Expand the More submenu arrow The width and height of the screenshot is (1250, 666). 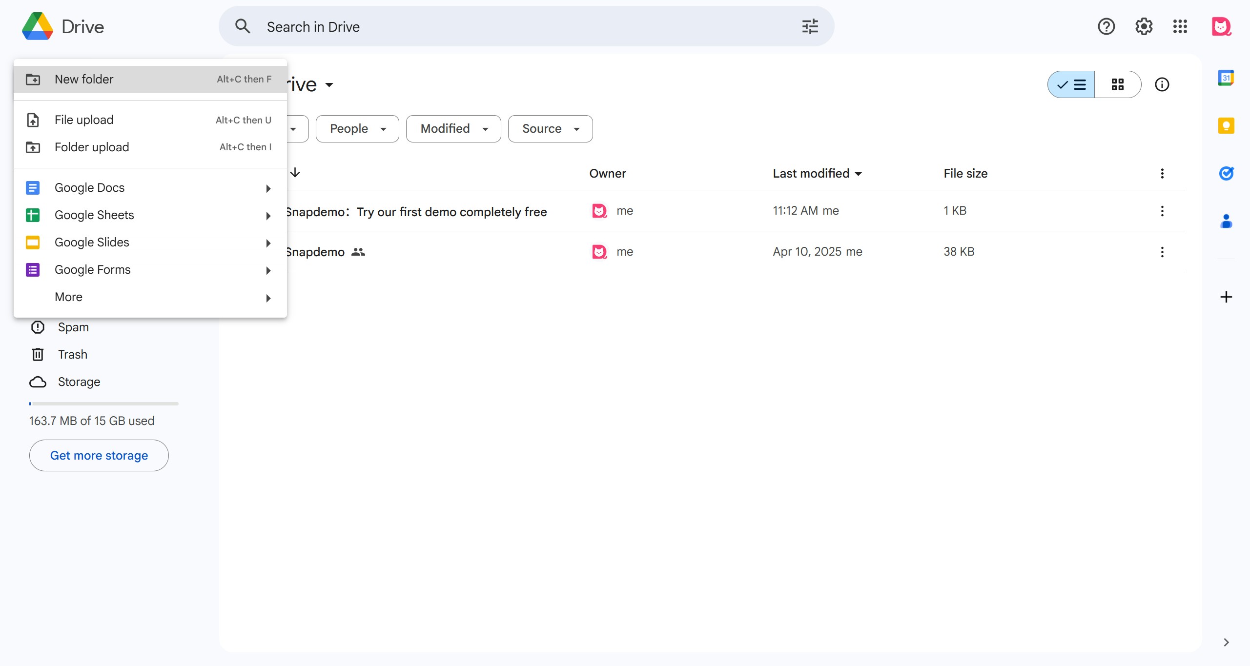(x=268, y=298)
